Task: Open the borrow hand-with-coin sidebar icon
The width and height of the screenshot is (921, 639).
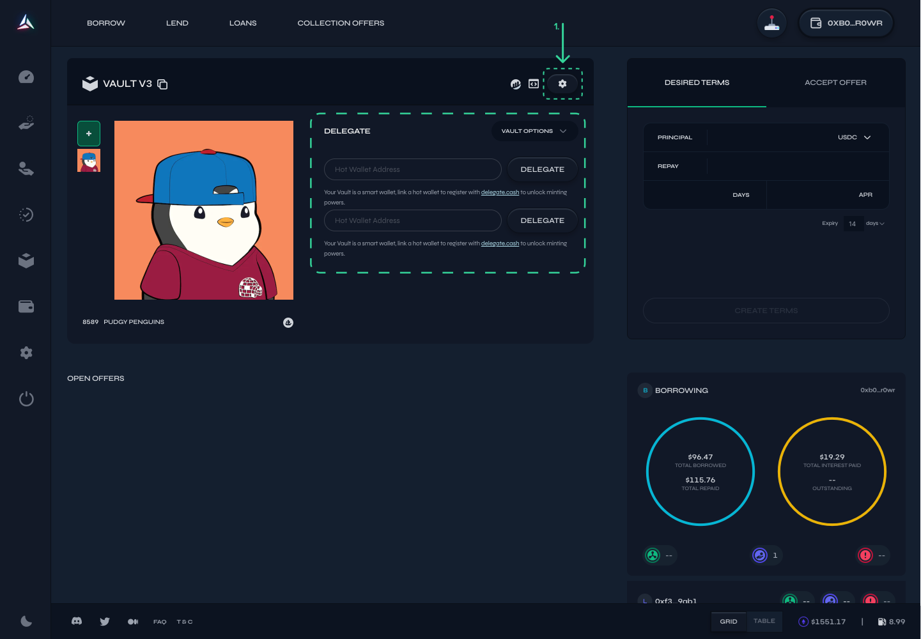Action: coord(26,123)
